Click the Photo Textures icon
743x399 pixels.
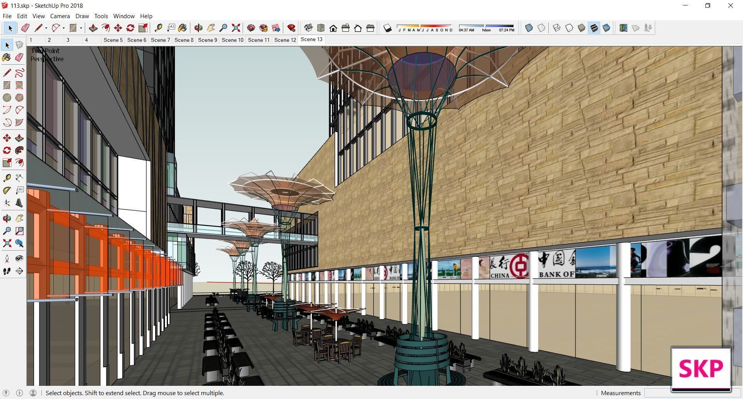[648, 28]
